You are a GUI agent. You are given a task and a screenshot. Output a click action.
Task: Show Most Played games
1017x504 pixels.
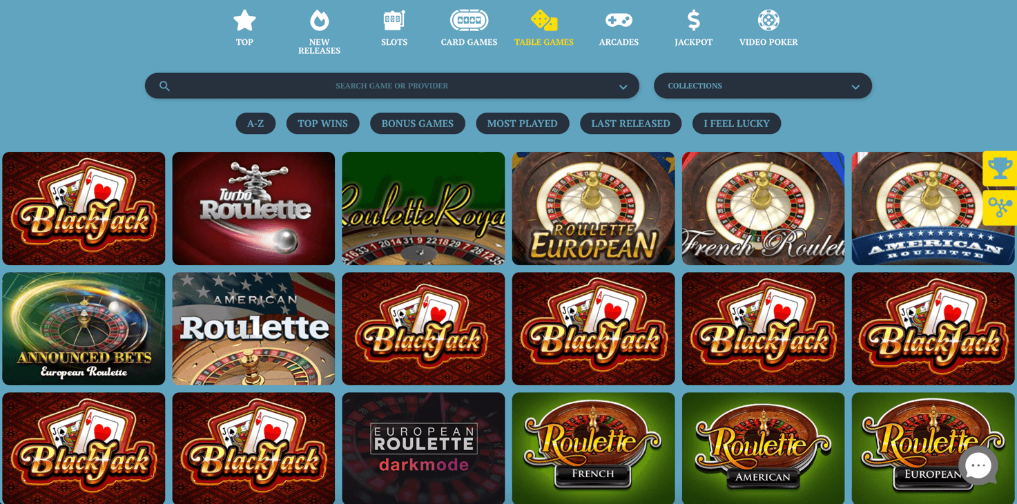(x=522, y=124)
